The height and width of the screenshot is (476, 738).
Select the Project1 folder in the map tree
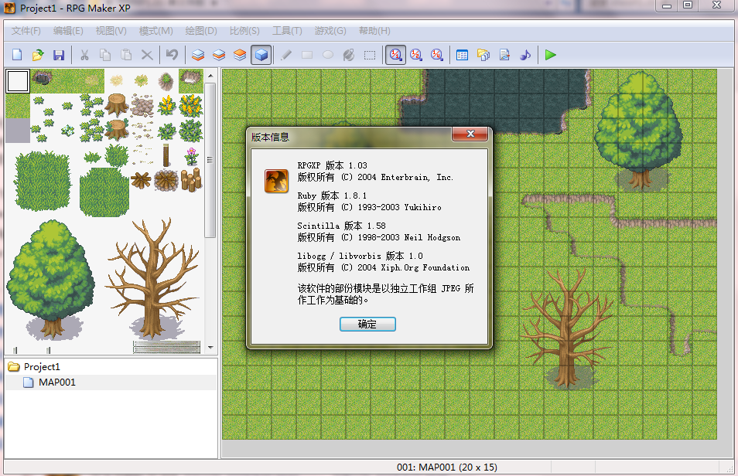pyautogui.click(x=42, y=367)
